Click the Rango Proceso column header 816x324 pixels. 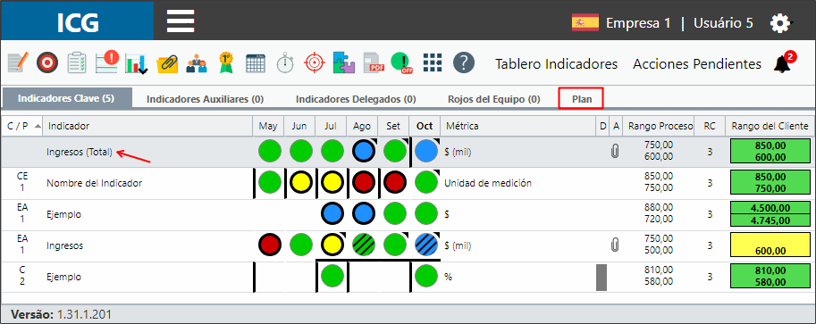click(659, 126)
